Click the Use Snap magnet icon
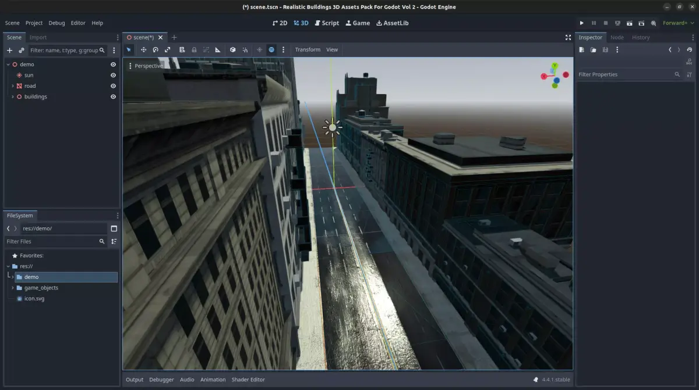The height and width of the screenshot is (390, 699). (245, 49)
